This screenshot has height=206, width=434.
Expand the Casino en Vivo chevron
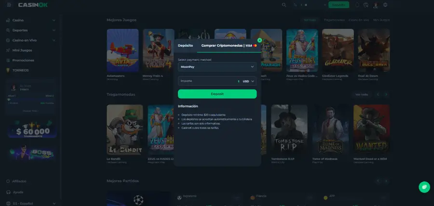point(54,40)
